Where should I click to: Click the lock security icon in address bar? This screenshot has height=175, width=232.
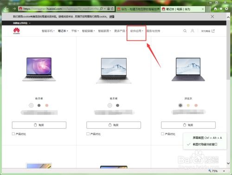point(109,9)
